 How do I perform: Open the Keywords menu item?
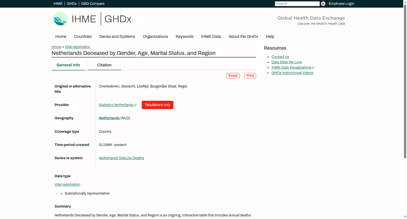184,36
